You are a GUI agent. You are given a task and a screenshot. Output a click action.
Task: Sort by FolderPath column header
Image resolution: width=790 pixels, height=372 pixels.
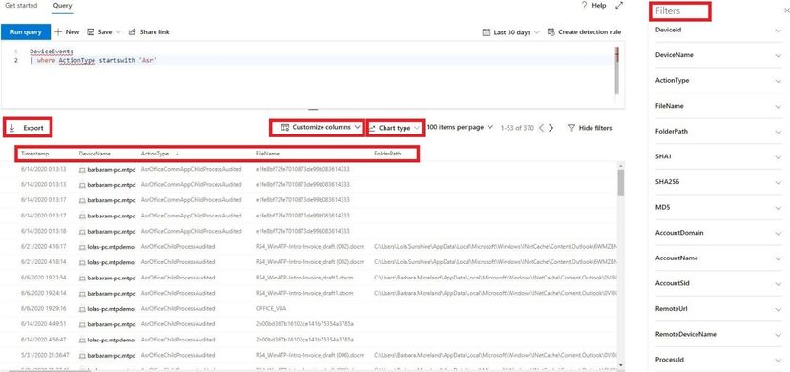point(387,154)
